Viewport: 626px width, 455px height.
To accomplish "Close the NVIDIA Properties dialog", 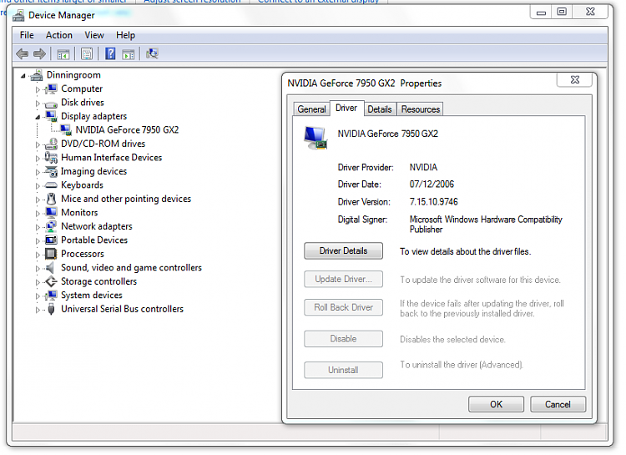I will coord(574,80).
